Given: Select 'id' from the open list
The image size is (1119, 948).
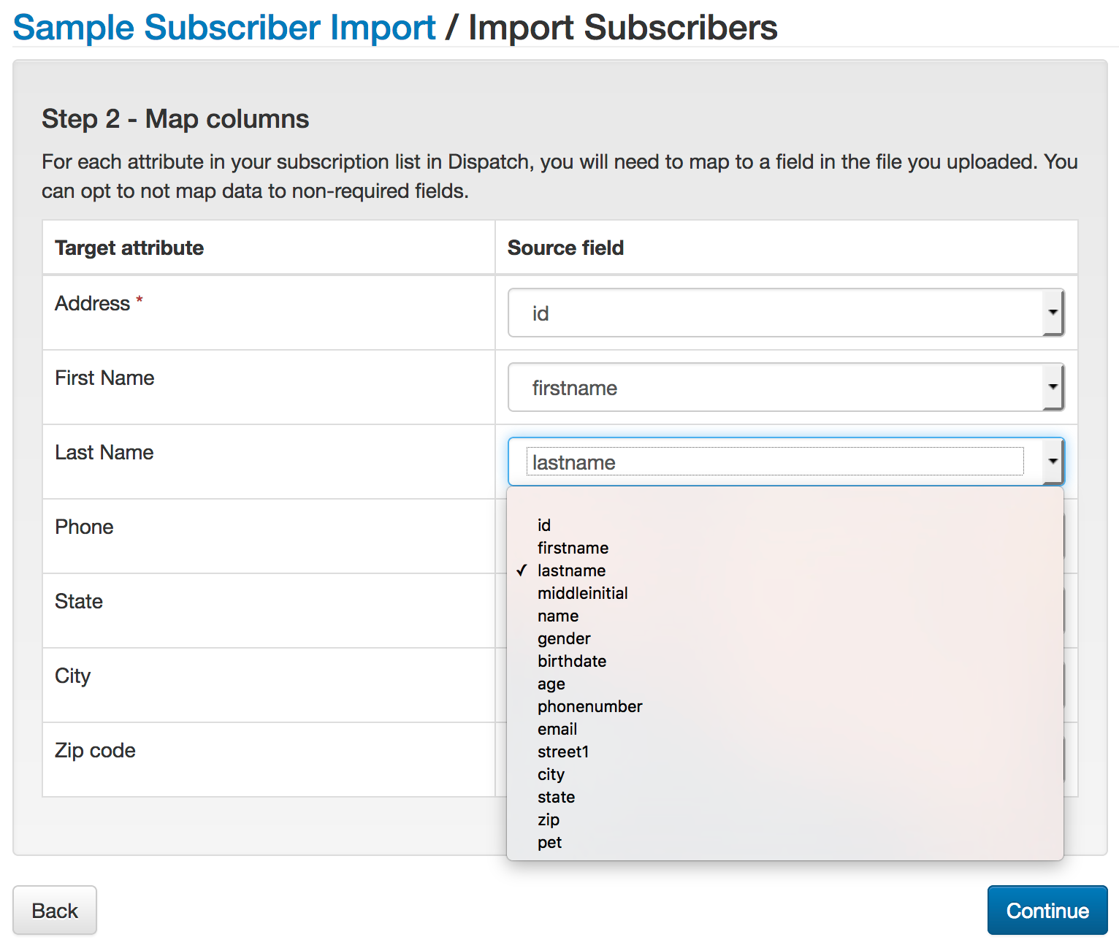Looking at the screenshot, I should [544, 525].
